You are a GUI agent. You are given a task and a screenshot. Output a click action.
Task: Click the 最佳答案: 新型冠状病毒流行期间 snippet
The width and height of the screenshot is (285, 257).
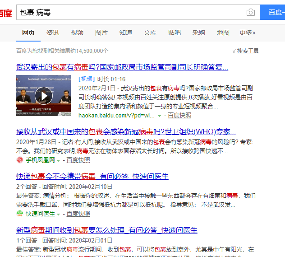(x=135, y=252)
